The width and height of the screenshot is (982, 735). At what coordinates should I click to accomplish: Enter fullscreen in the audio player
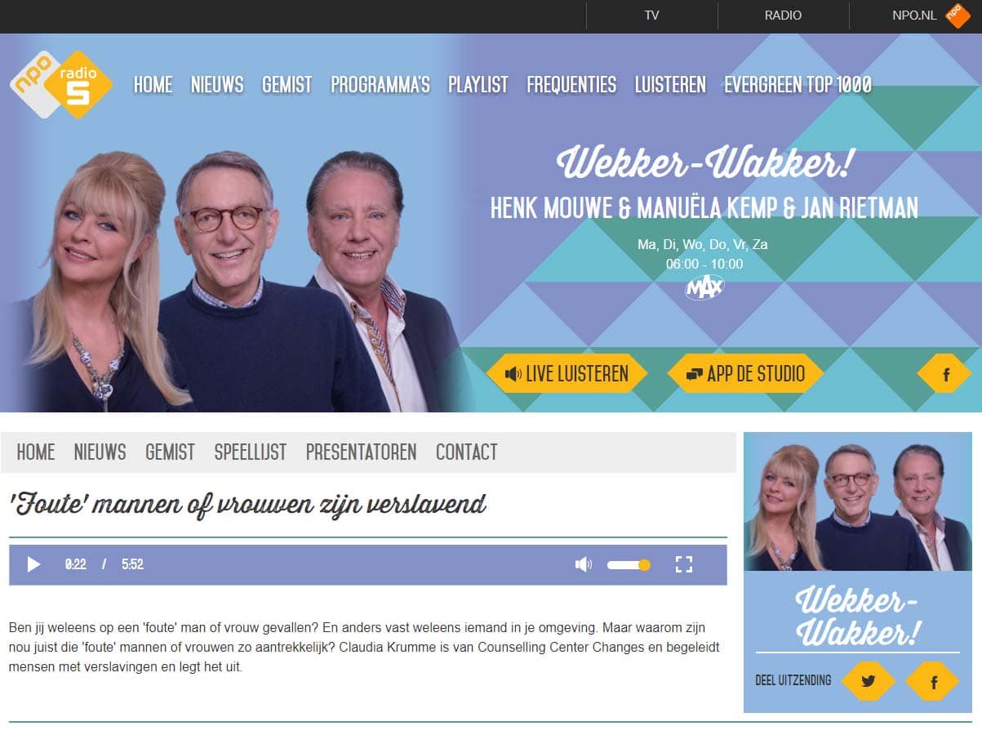[684, 564]
